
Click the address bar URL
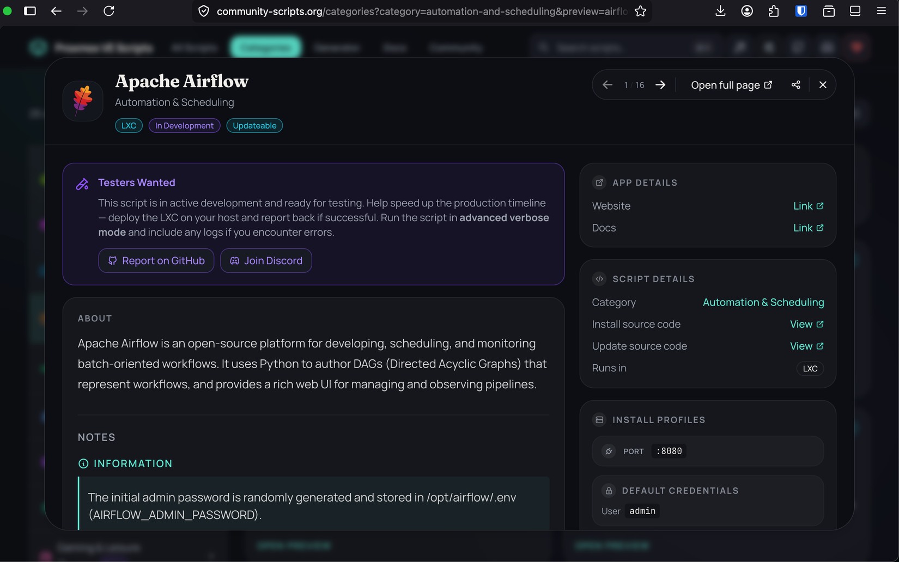click(x=422, y=11)
